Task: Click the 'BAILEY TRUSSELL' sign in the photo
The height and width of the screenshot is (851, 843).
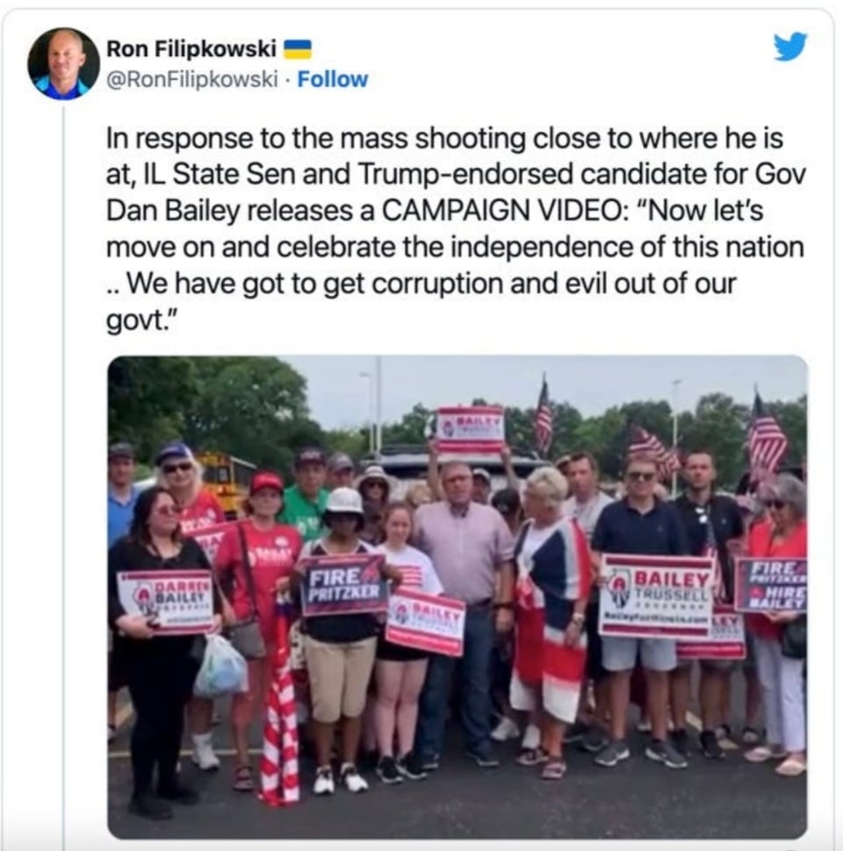Action: click(656, 596)
